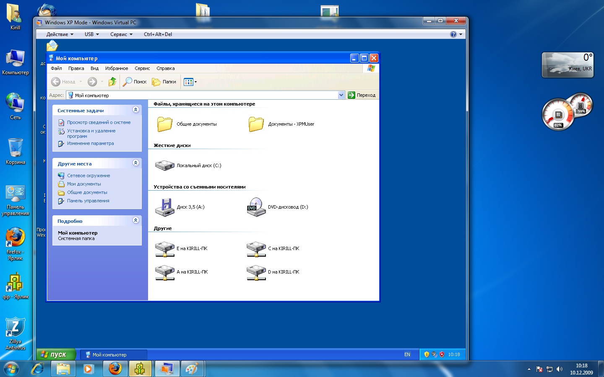Click the host volume speaker icon

point(559,369)
